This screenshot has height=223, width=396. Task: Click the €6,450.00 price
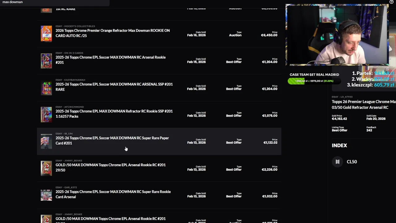[x=269, y=35]
